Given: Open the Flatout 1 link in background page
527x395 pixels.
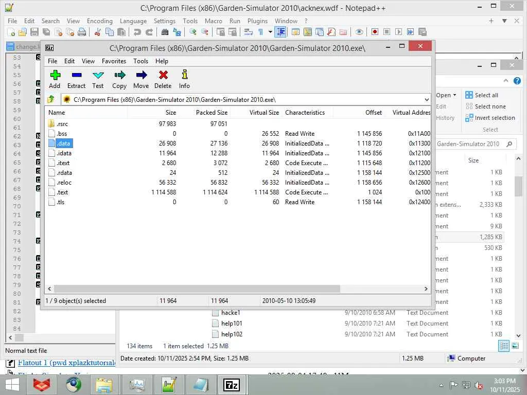Looking at the screenshot, I should pyautogui.click(x=66, y=363).
